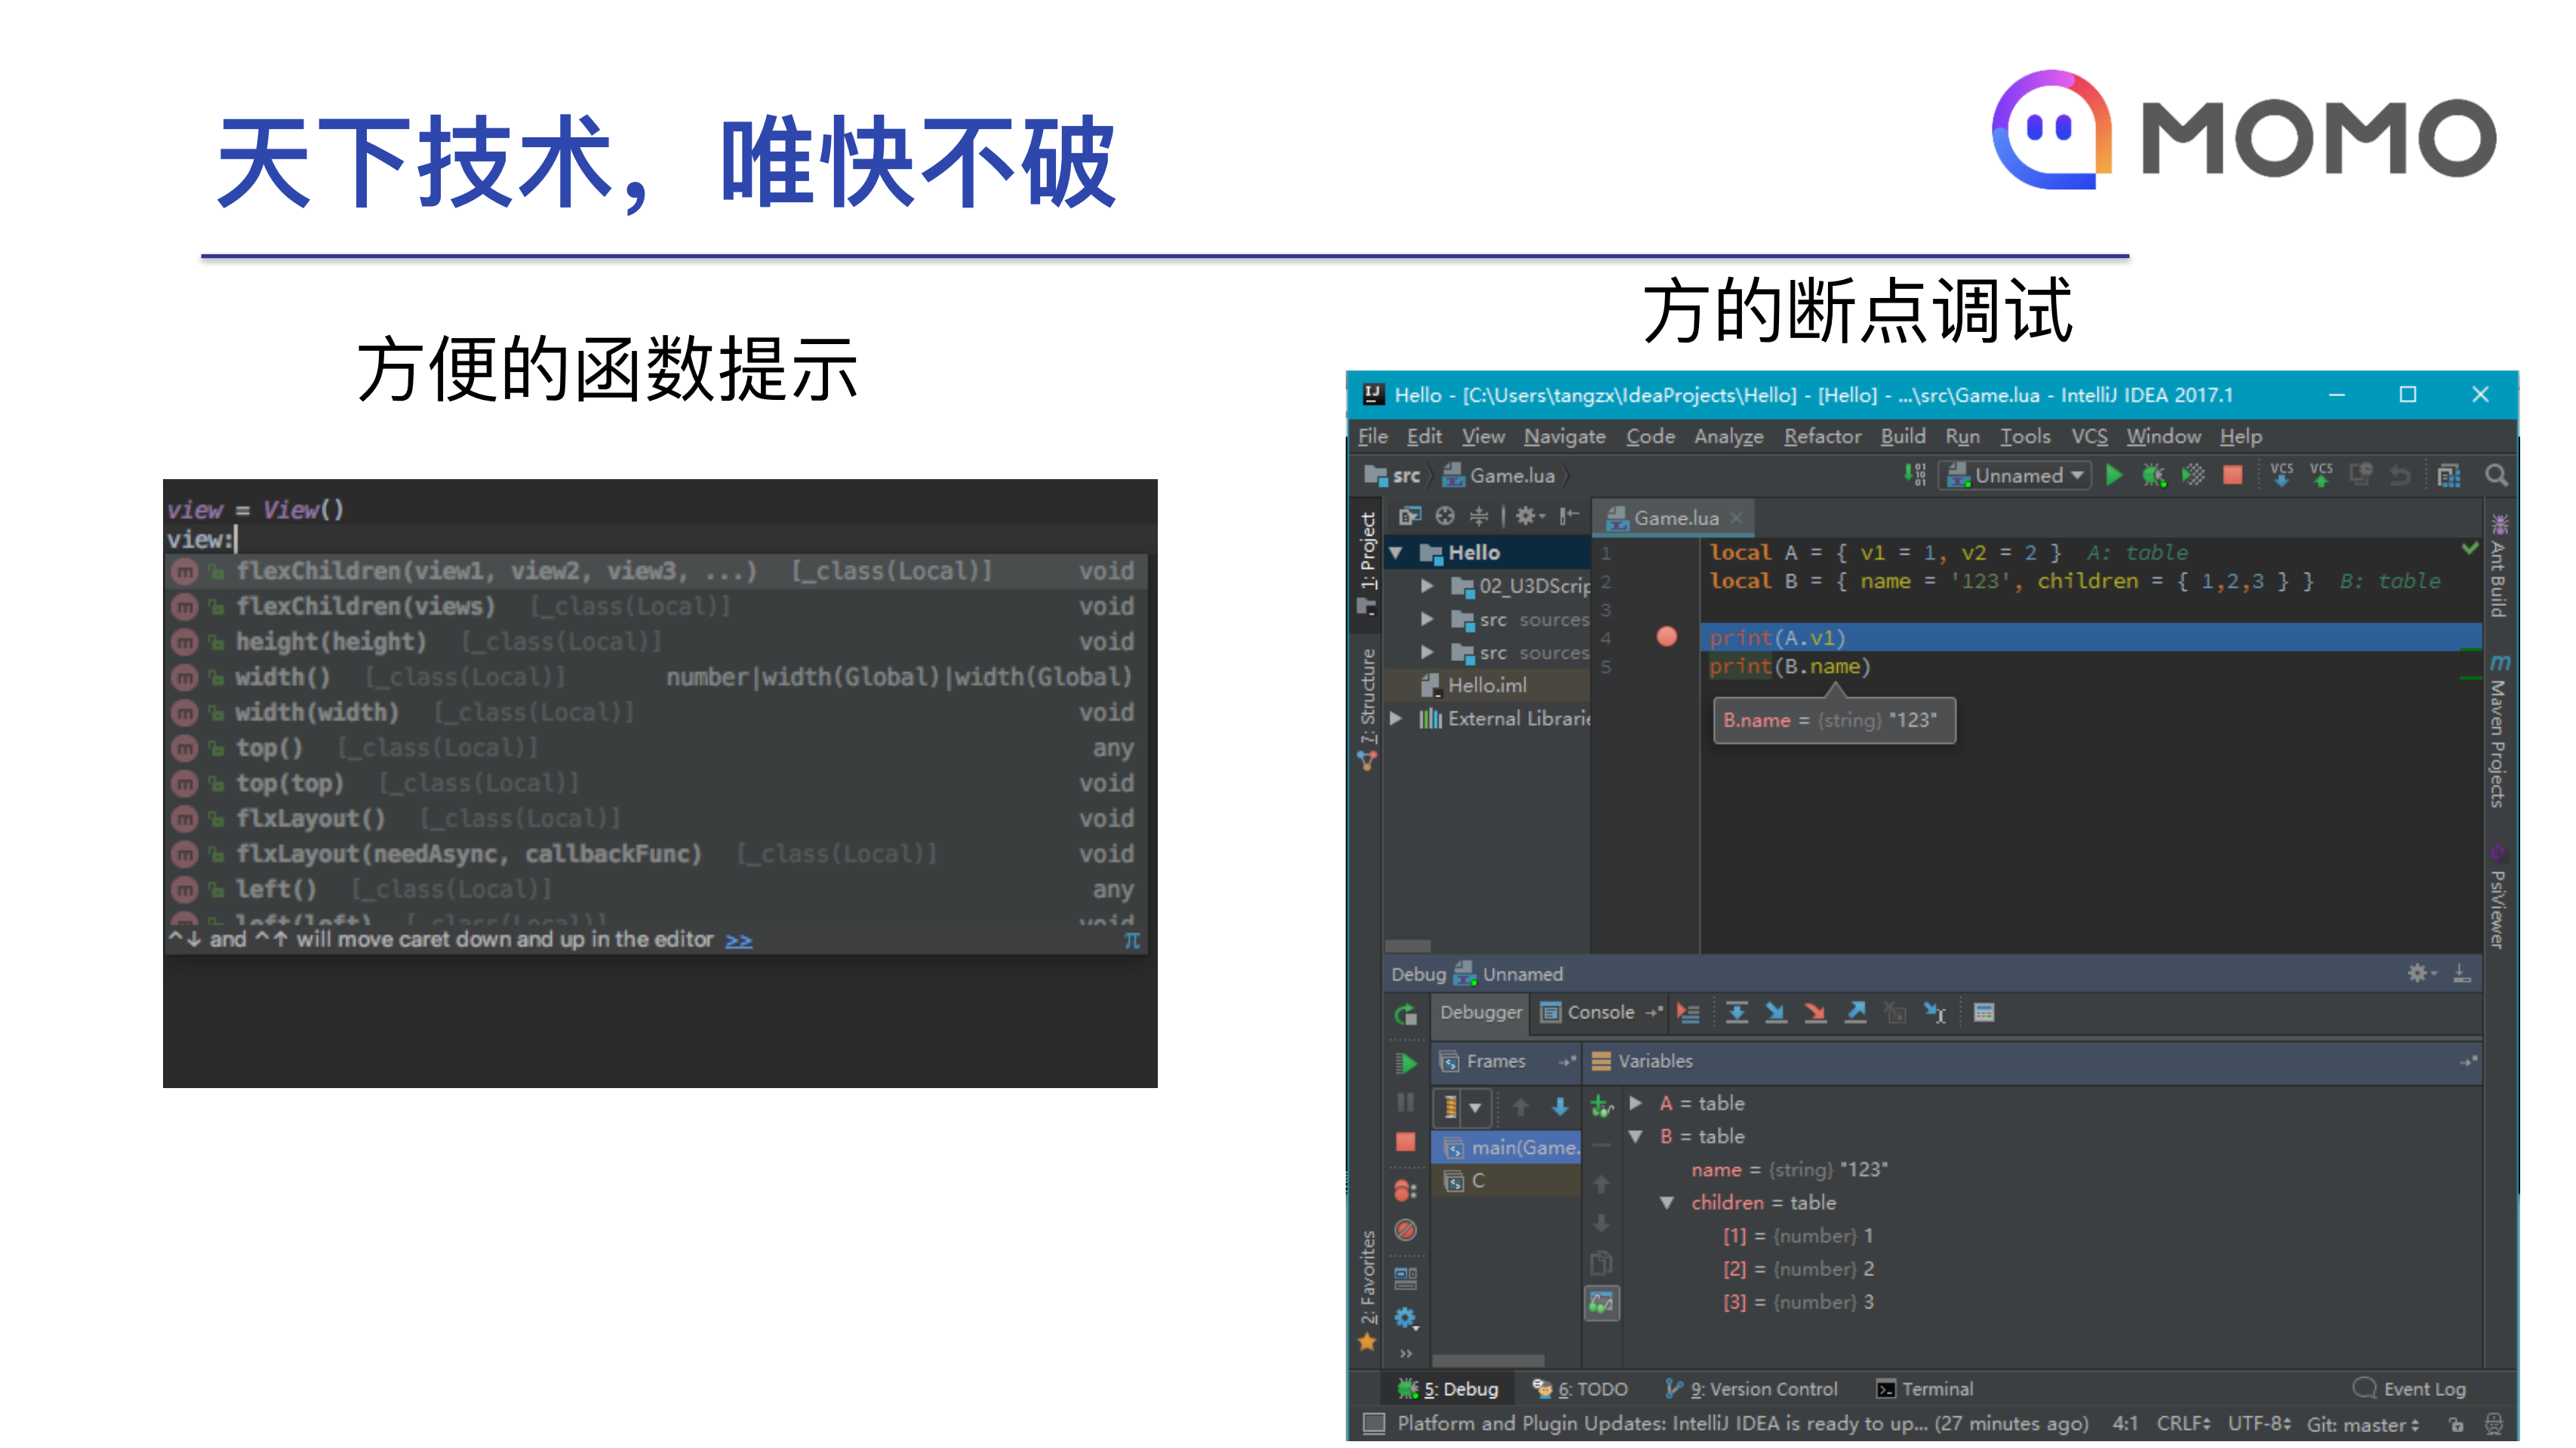Open search with the magnifier icon

2497,476
